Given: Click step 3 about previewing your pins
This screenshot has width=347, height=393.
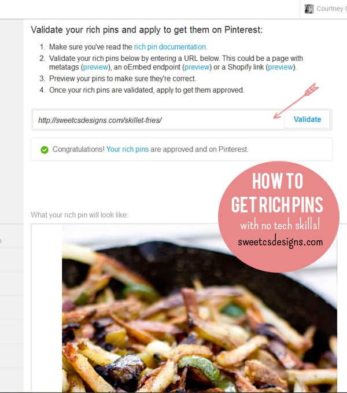Looking at the screenshot, I should point(117,79).
